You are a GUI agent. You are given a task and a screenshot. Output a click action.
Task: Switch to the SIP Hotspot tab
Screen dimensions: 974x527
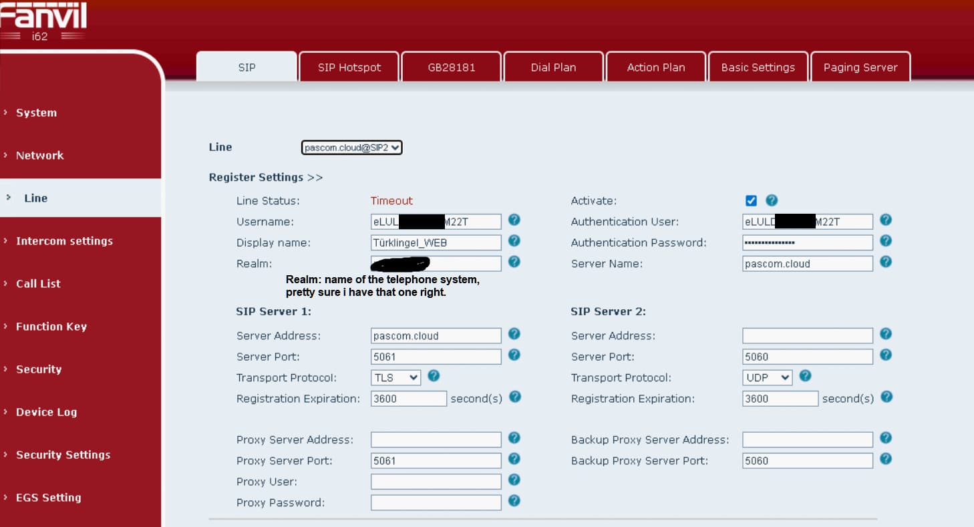click(349, 67)
